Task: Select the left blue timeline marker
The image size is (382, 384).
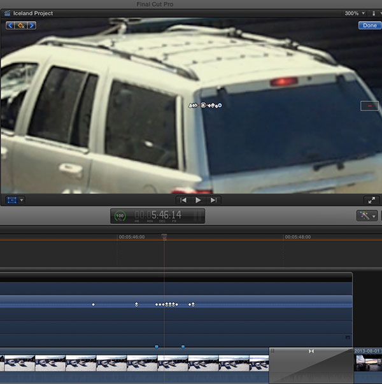Action: tap(157, 346)
